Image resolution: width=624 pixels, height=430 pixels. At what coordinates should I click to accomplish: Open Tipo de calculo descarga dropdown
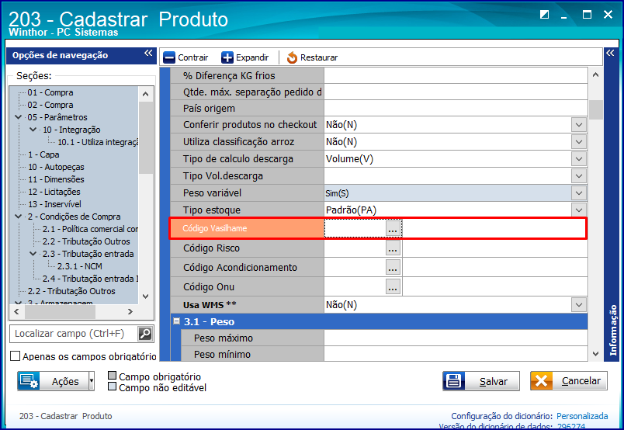coord(579,159)
